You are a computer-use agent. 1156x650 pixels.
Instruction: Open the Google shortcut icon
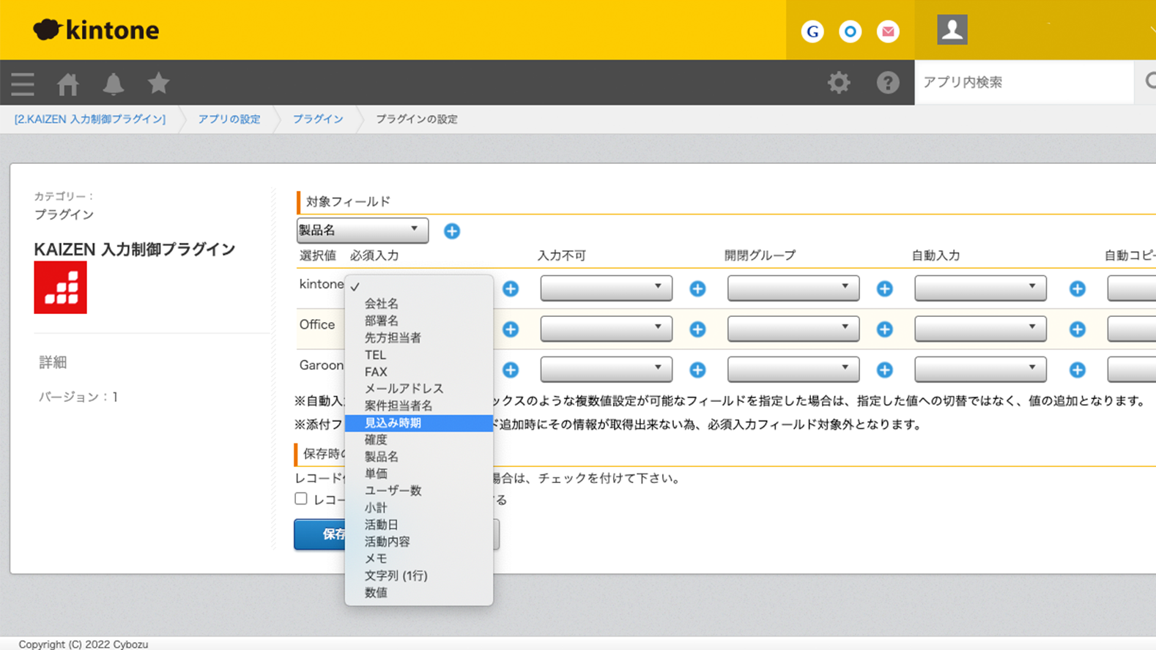(x=812, y=31)
